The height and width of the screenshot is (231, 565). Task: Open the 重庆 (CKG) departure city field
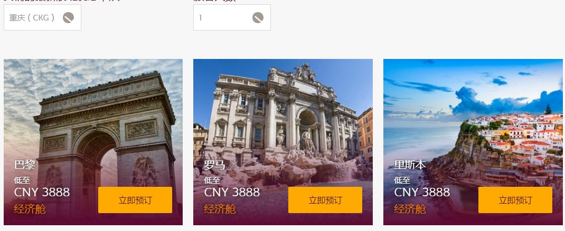[43, 17]
